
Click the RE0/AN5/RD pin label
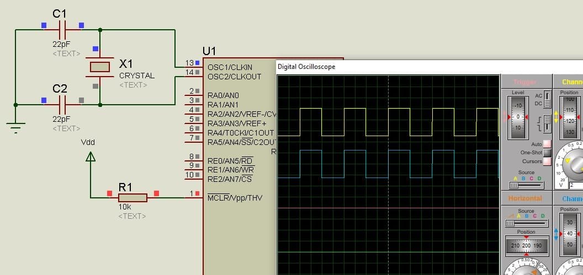[x=231, y=161]
